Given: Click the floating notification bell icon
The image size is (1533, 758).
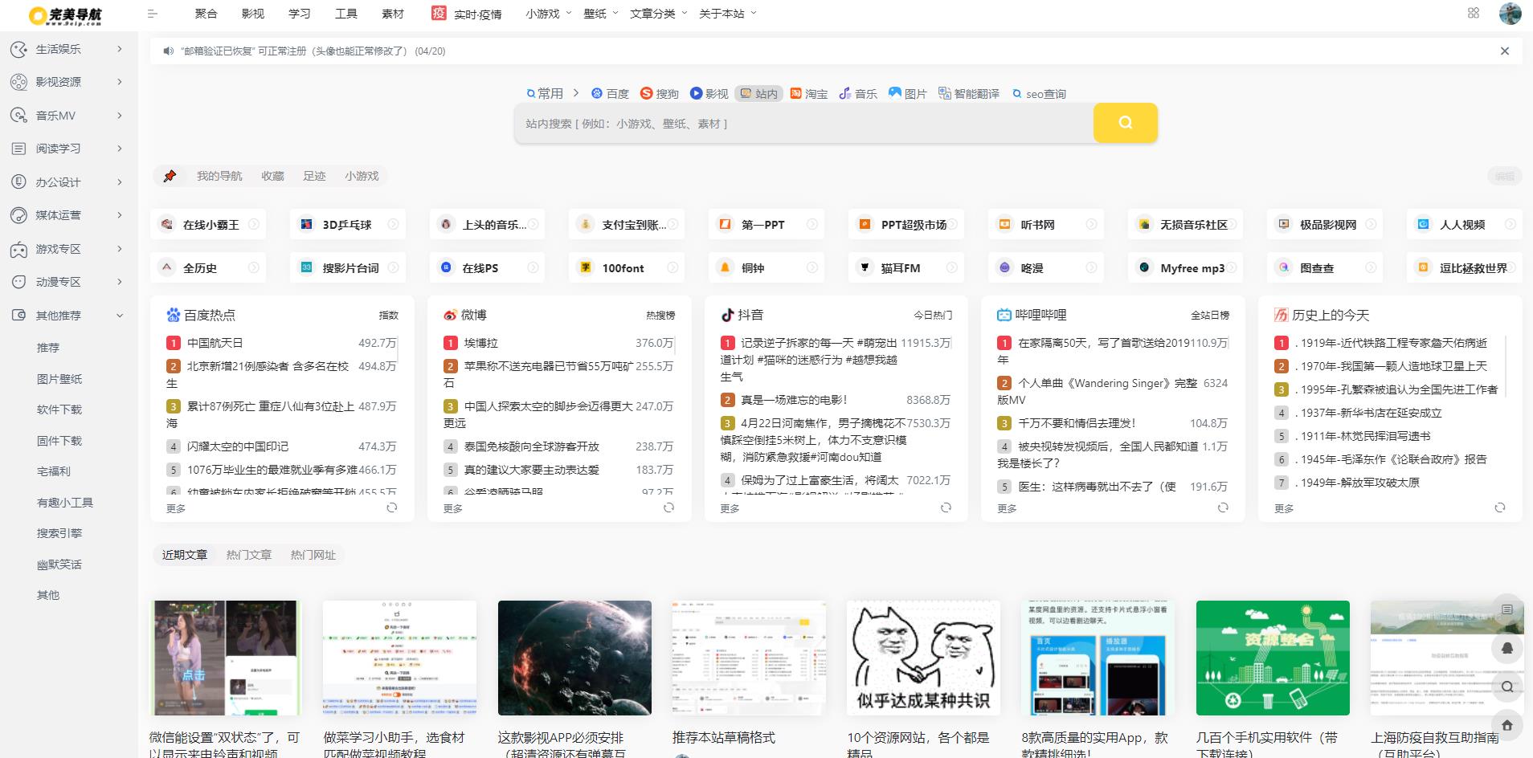Looking at the screenshot, I should coord(1507,648).
